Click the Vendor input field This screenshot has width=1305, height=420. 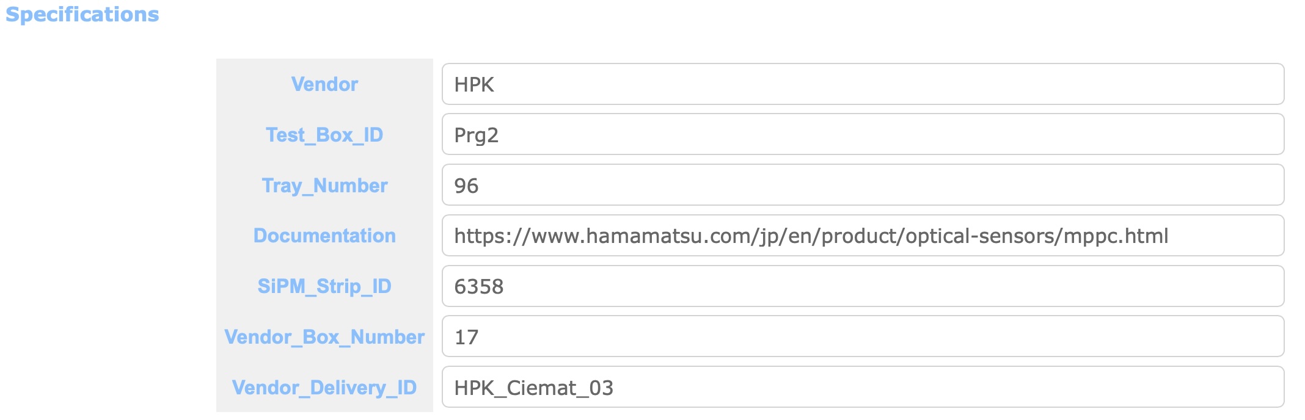(x=863, y=84)
